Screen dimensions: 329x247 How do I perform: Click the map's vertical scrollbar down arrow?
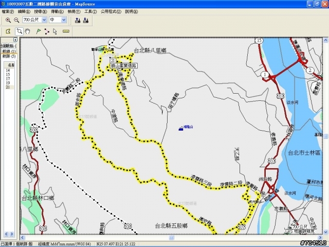[x=325, y=232]
